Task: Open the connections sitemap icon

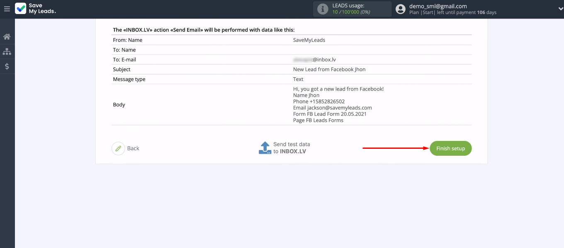Action: (7, 52)
